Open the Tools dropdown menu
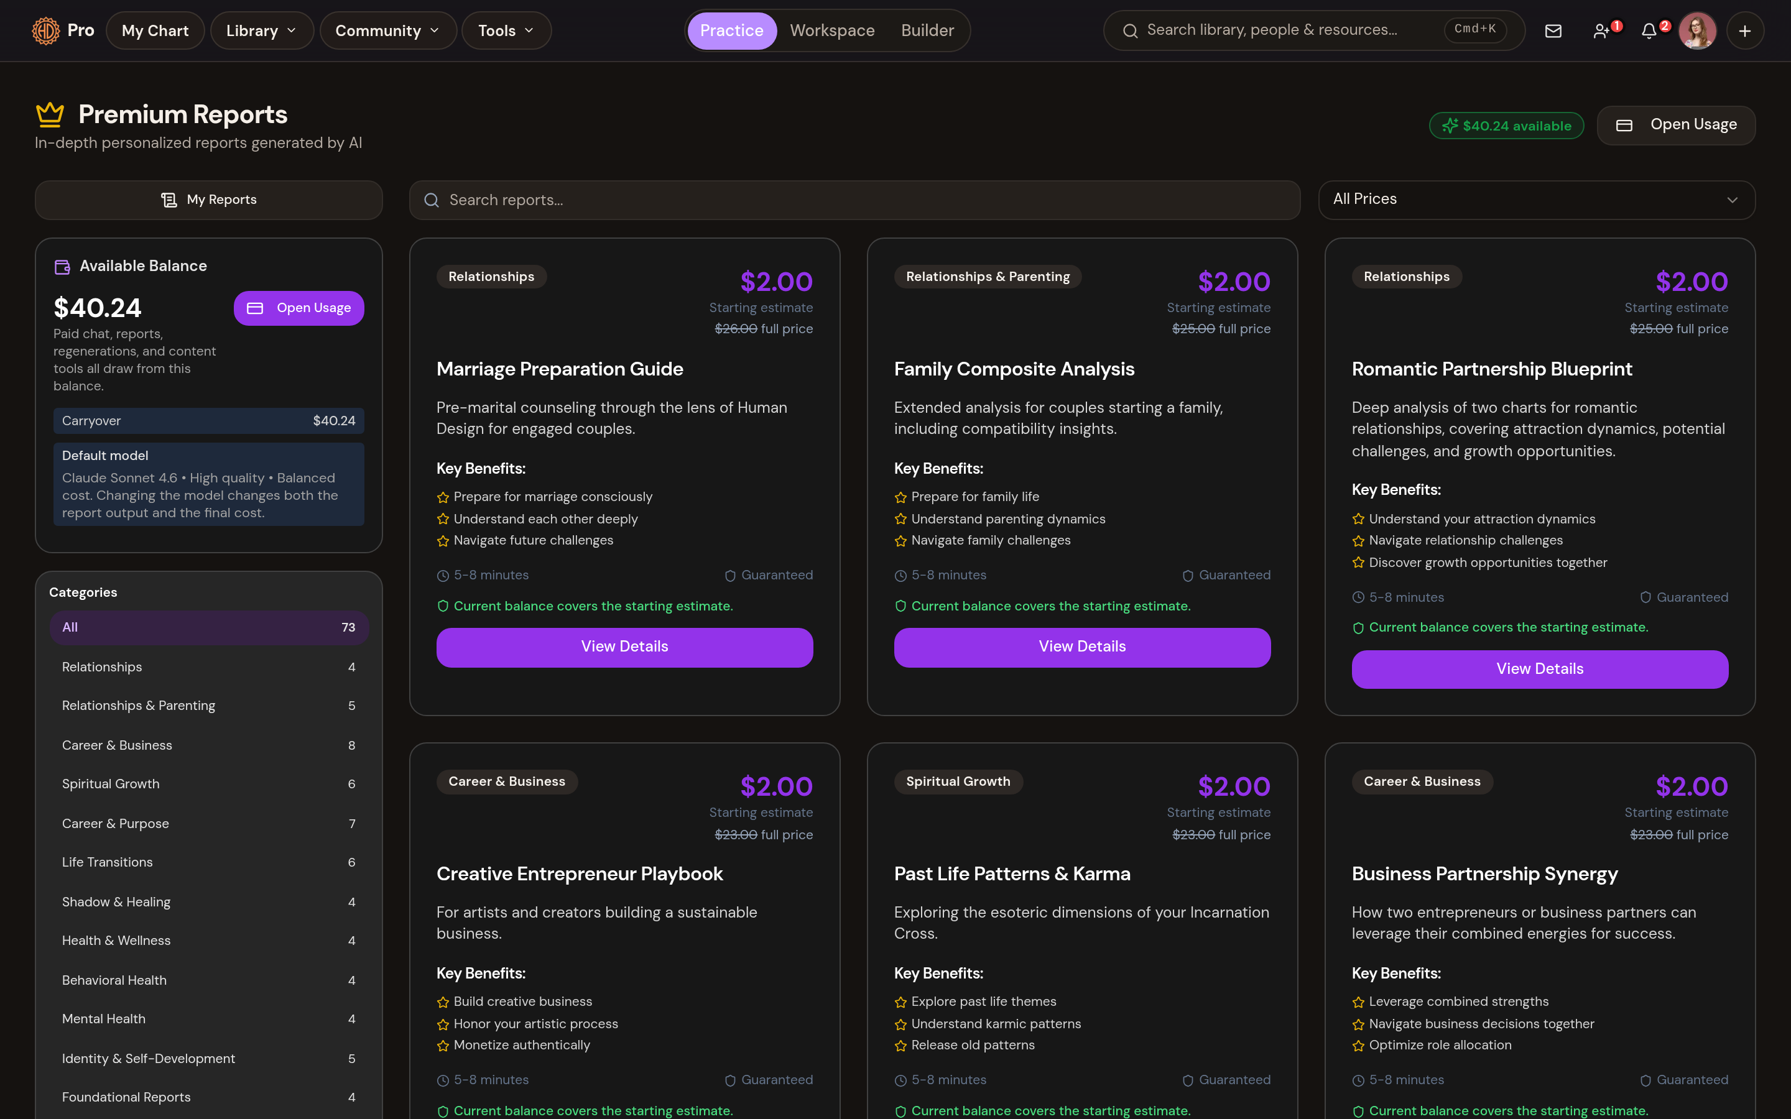 coord(506,30)
